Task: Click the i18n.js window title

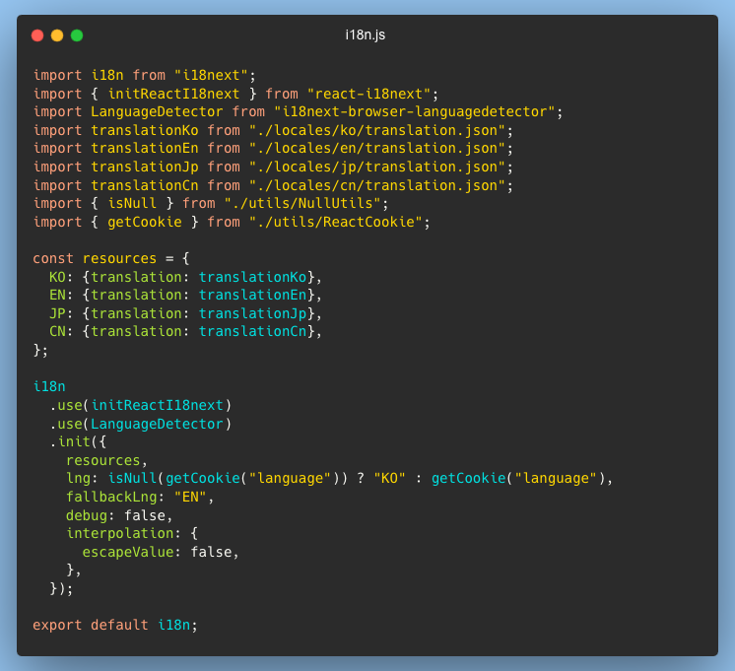Action: (366, 35)
